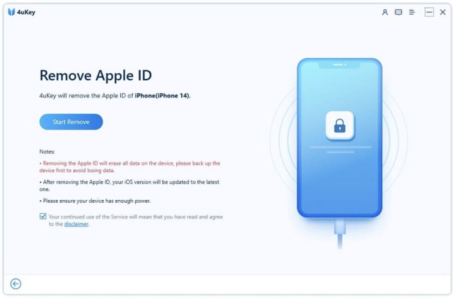Select the red data erase warning note

(x=130, y=167)
